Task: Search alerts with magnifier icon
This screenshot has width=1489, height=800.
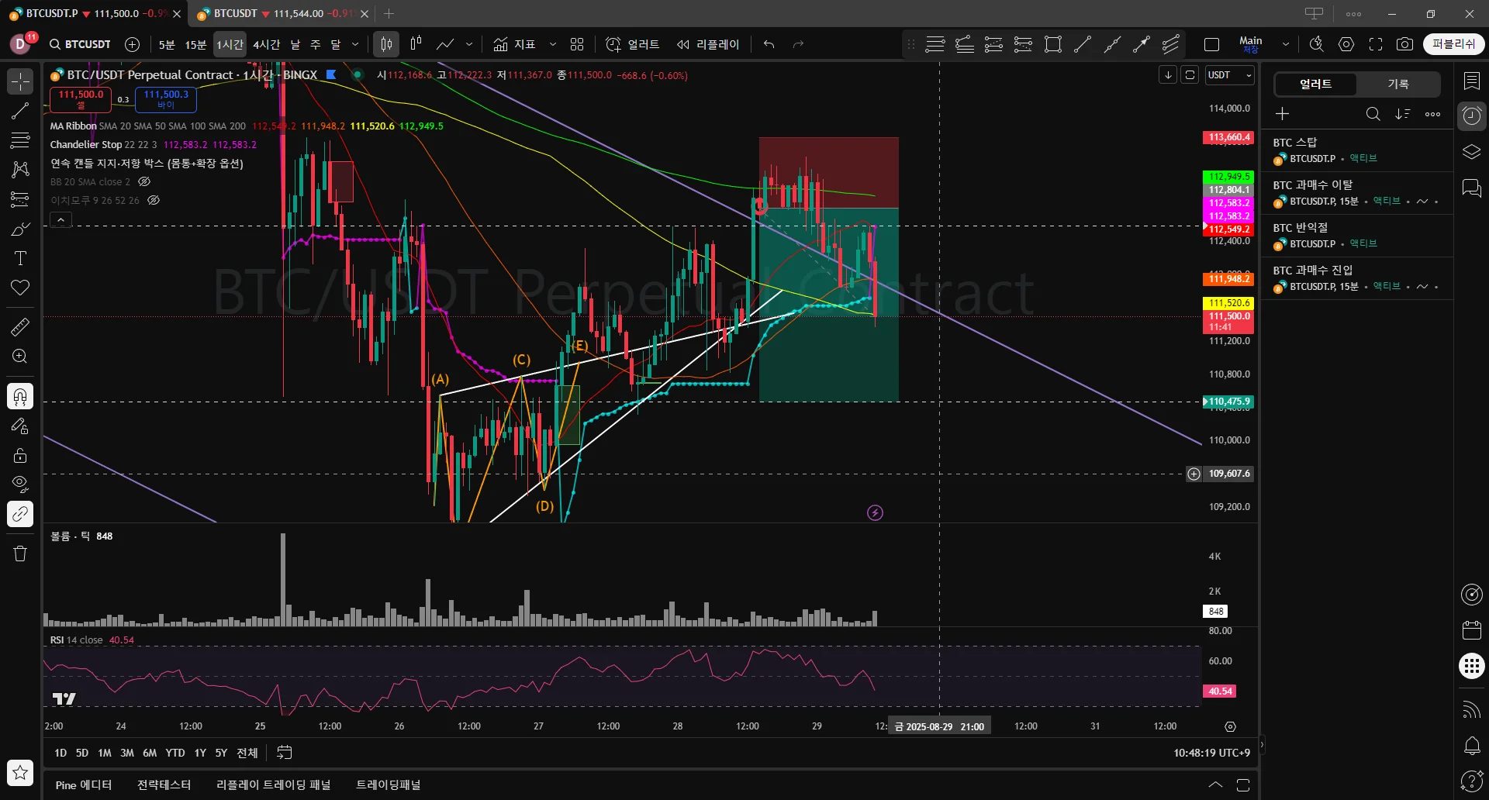Action: tap(1373, 114)
